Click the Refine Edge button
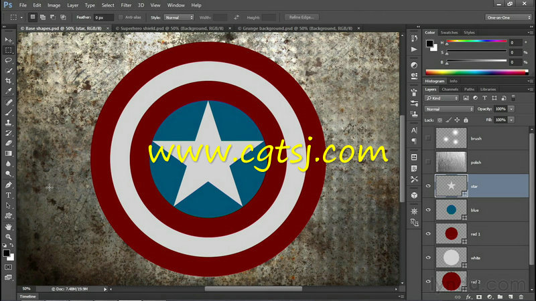The height and width of the screenshot is (301, 536). pos(301,17)
